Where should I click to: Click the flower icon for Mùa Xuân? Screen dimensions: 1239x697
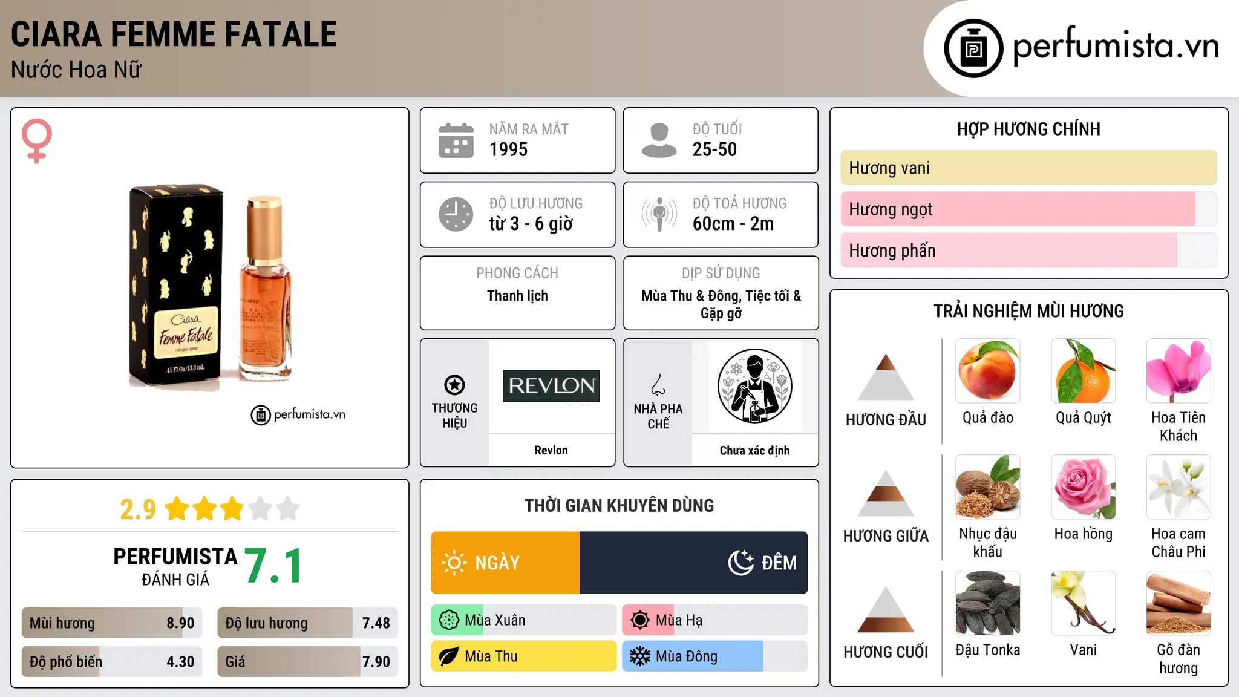pyautogui.click(x=449, y=620)
